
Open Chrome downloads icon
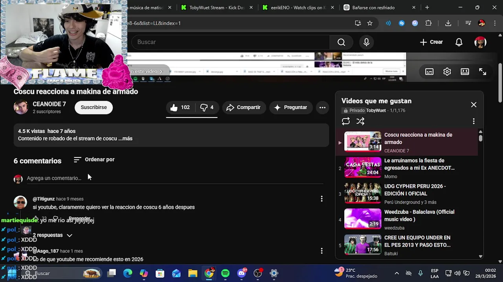click(448, 23)
